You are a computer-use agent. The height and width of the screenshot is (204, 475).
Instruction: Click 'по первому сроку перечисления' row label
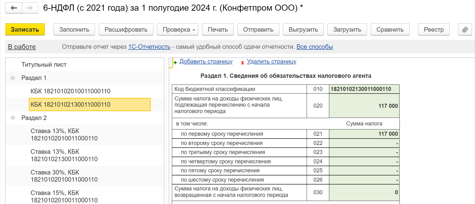(222, 134)
